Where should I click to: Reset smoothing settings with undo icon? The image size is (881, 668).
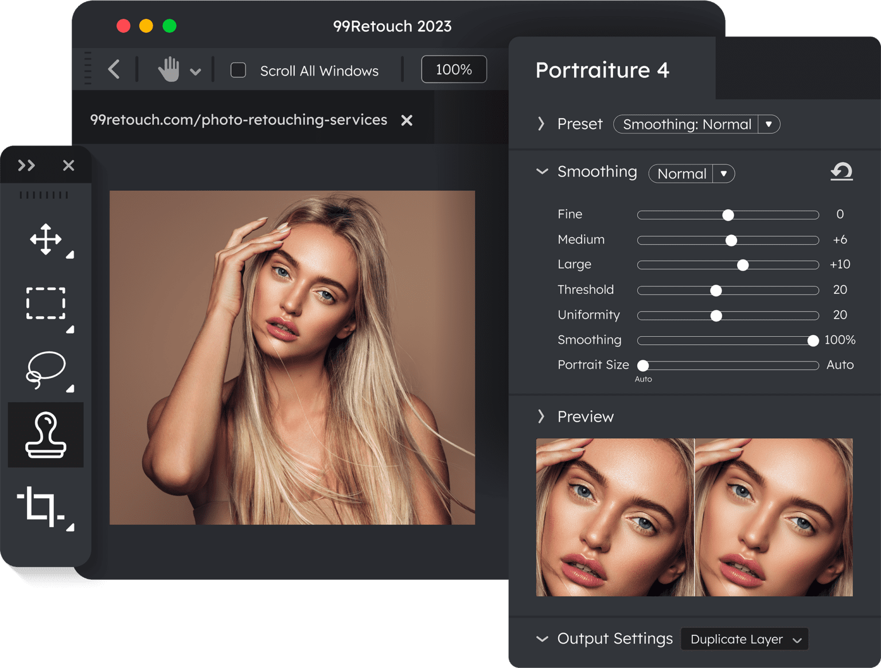pos(841,171)
